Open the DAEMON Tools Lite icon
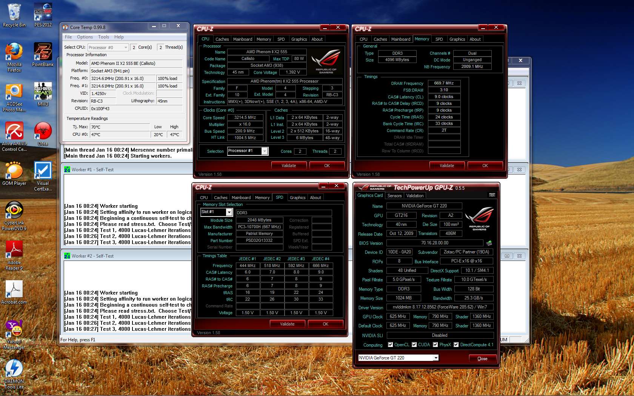634x396 pixels. [14, 374]
